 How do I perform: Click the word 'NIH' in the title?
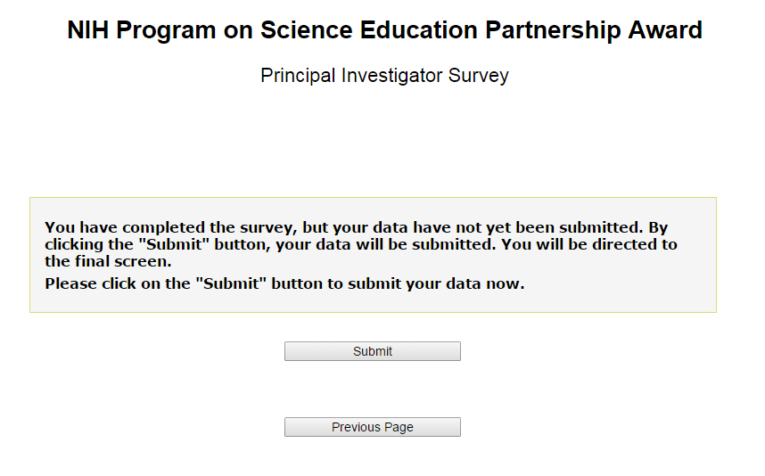pyautogui.click(x=88, y=30)
